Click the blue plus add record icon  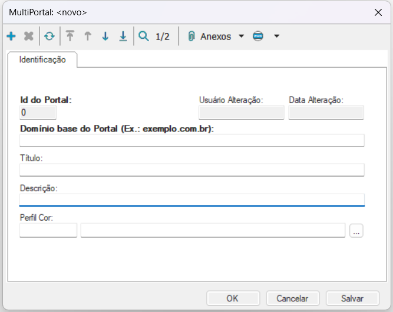coord(11,36)
